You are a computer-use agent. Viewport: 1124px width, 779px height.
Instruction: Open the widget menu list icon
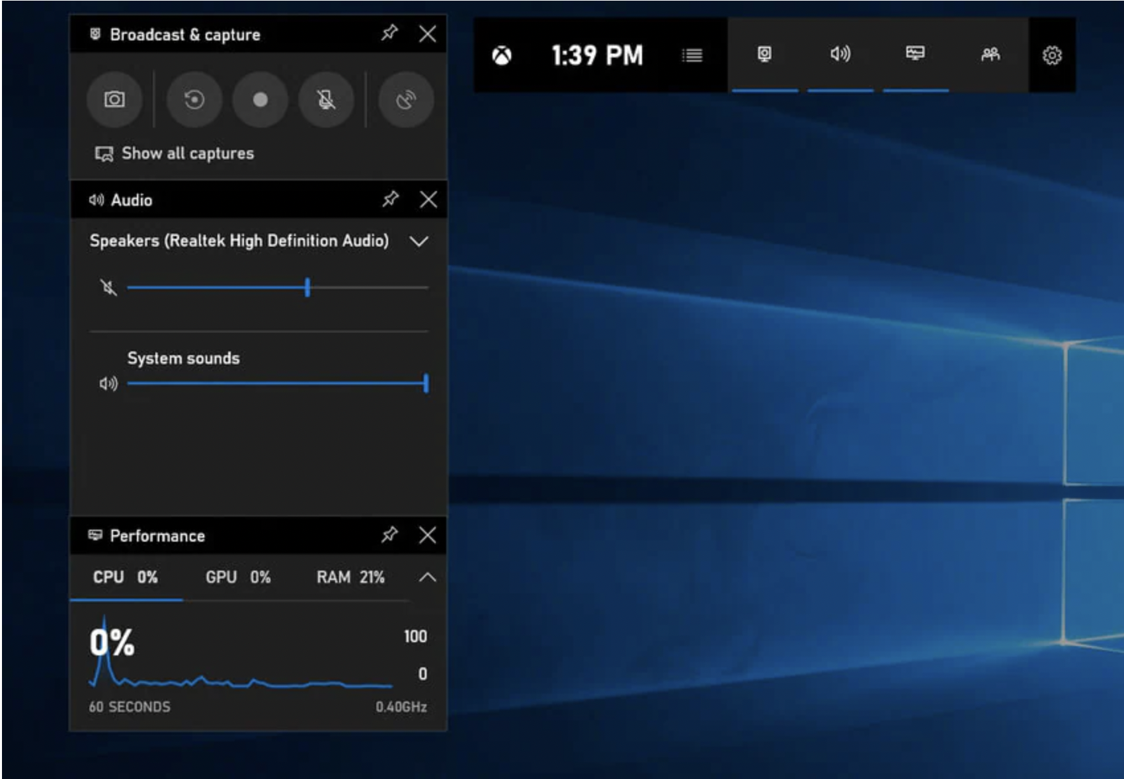pos(692,55)
